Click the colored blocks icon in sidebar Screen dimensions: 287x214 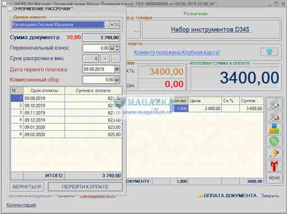(x=274, y=129)
